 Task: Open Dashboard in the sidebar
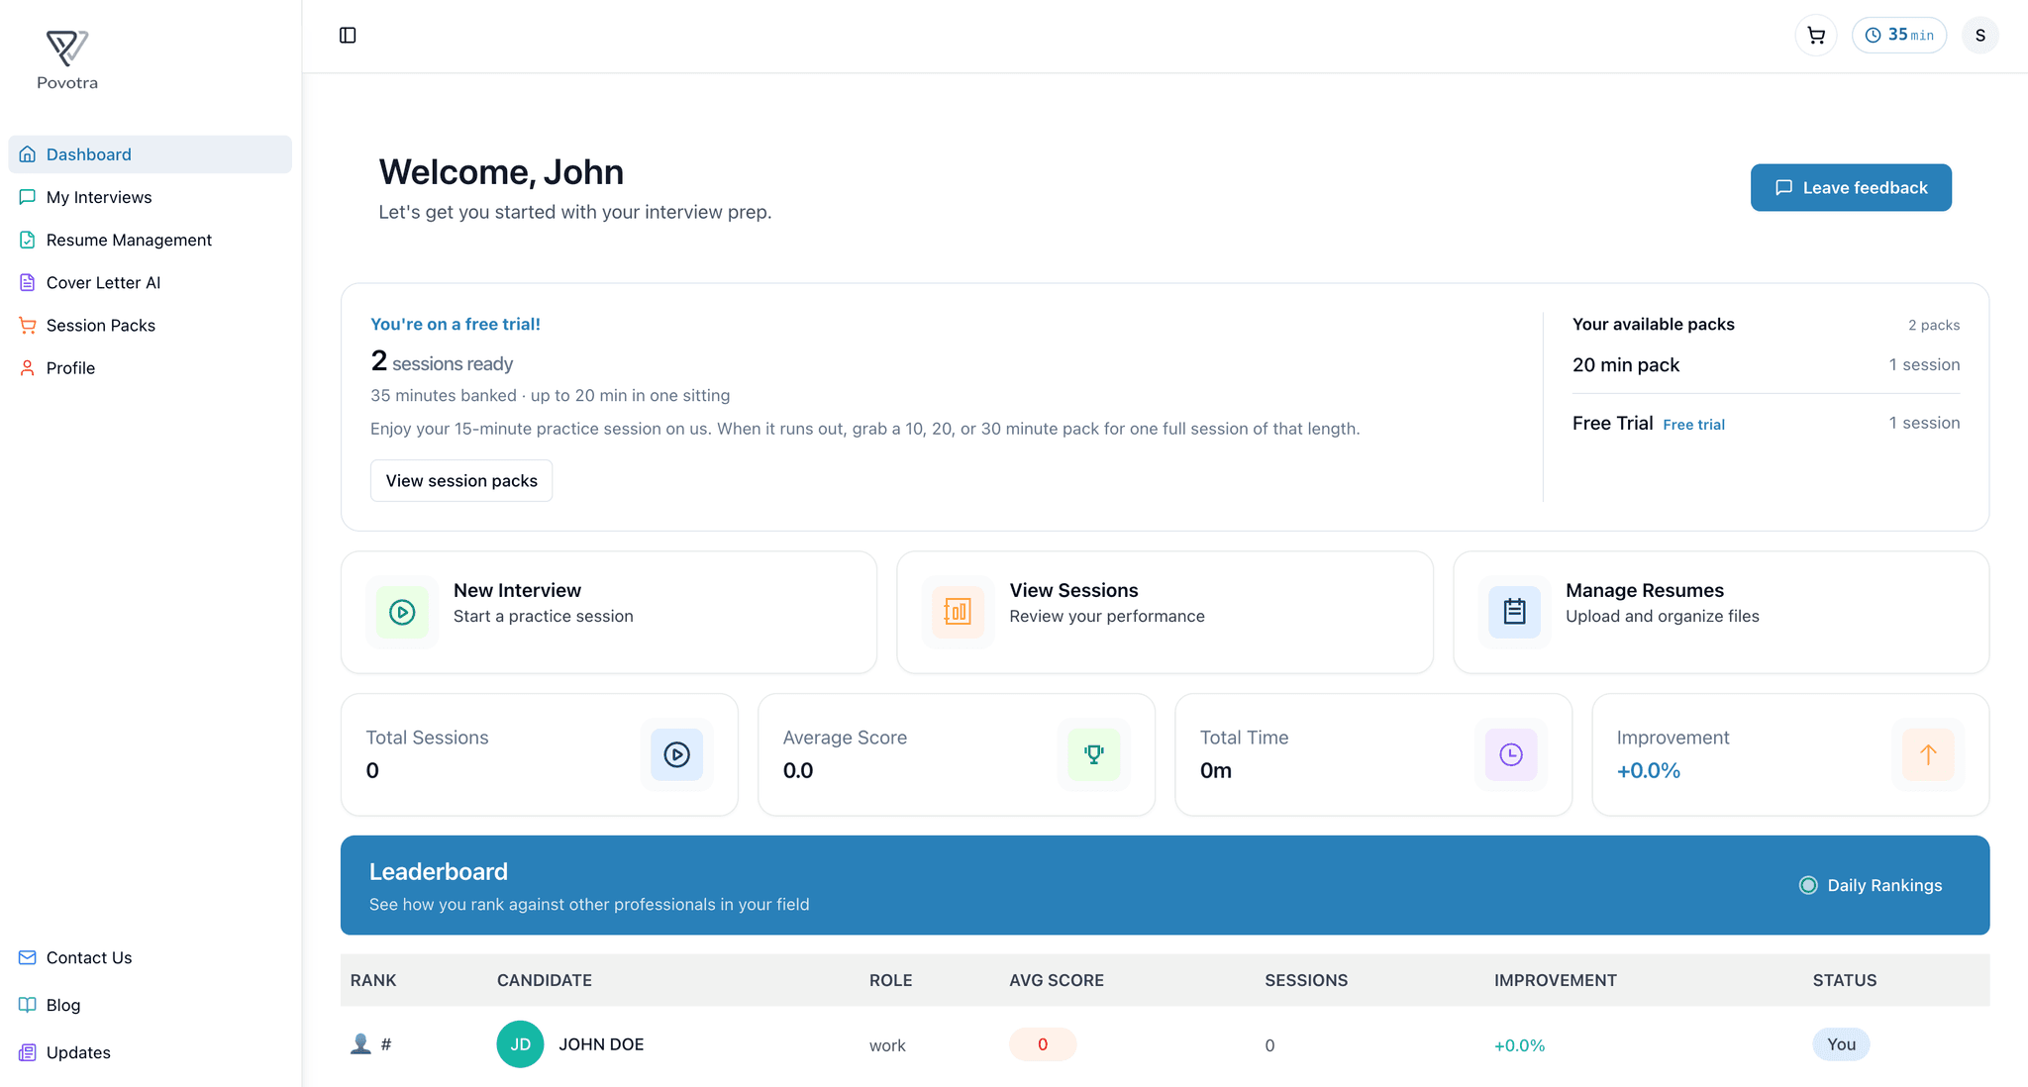click(151, 154)
